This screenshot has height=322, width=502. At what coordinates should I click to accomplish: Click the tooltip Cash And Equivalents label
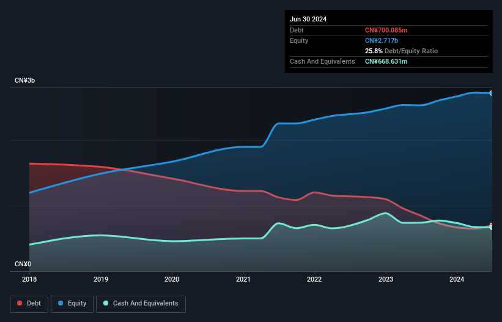322,61
